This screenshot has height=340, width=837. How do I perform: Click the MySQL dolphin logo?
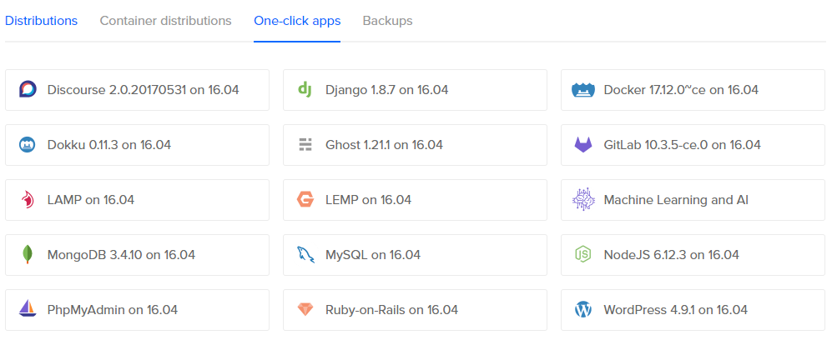(x=305, y=255)
